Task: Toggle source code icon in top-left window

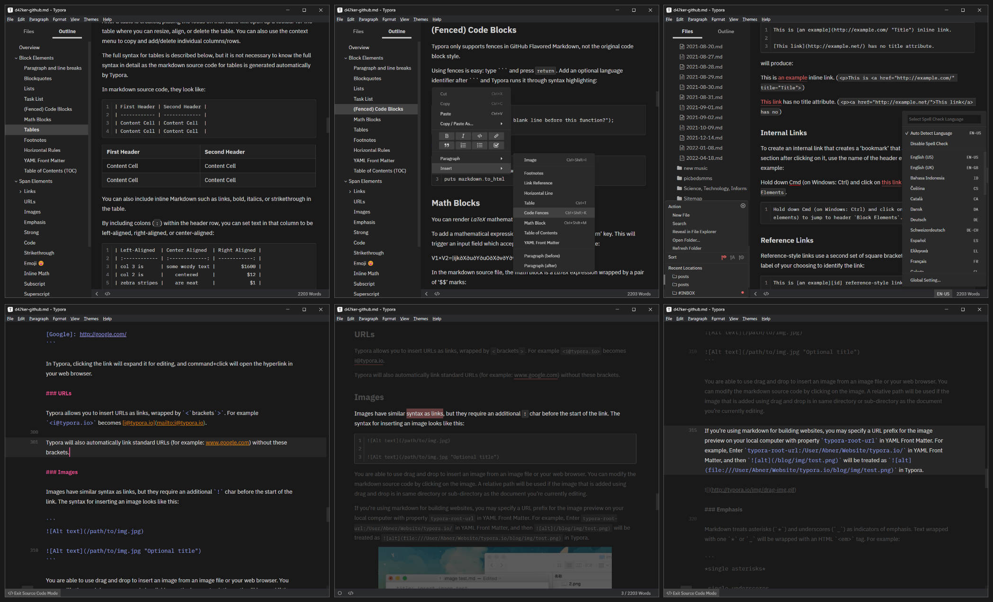Action: (107, 294)
